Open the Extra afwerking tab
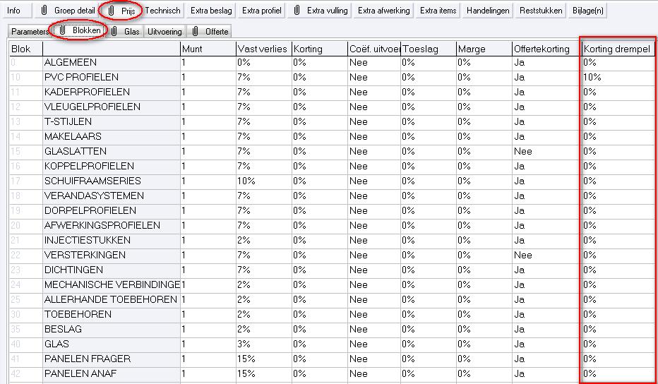 [384, 11]
